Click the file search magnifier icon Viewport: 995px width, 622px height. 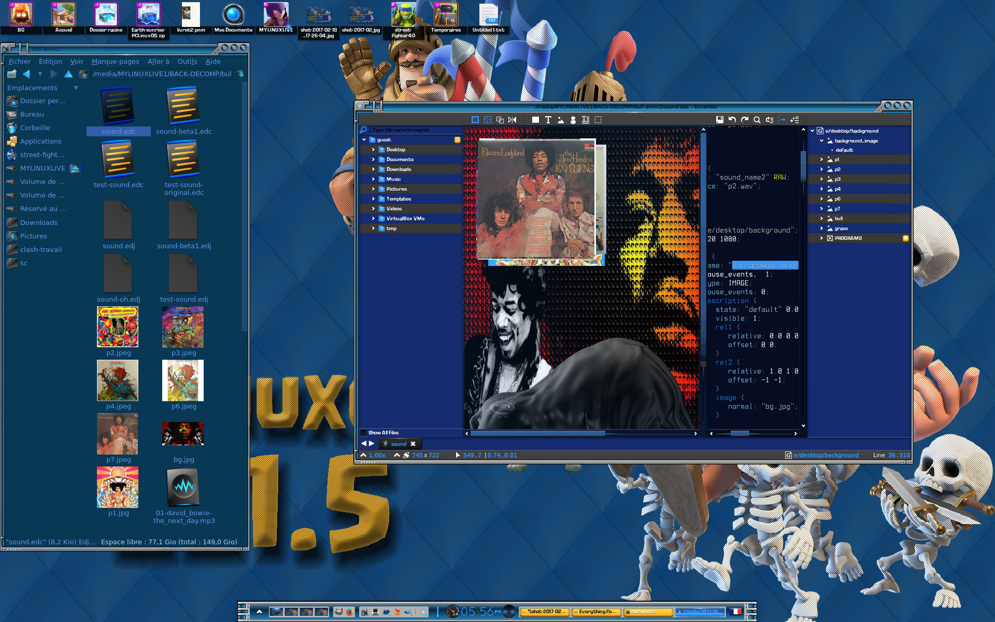(x=364, y=130)
